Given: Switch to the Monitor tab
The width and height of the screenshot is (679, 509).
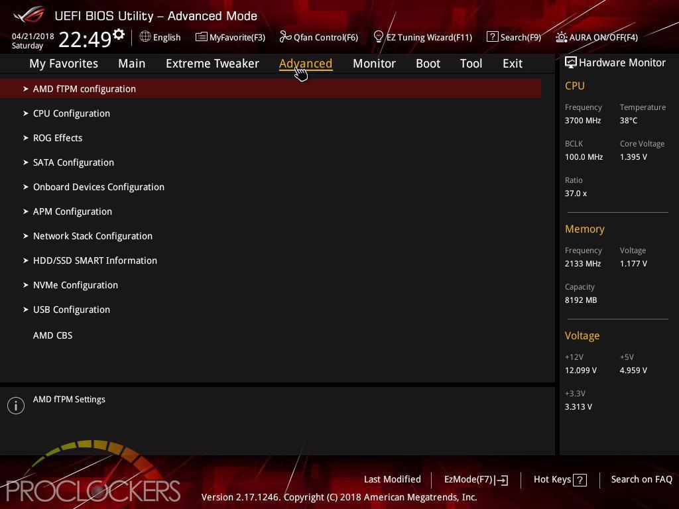Looking at the screenshot, I should click(x=374, y=64).
